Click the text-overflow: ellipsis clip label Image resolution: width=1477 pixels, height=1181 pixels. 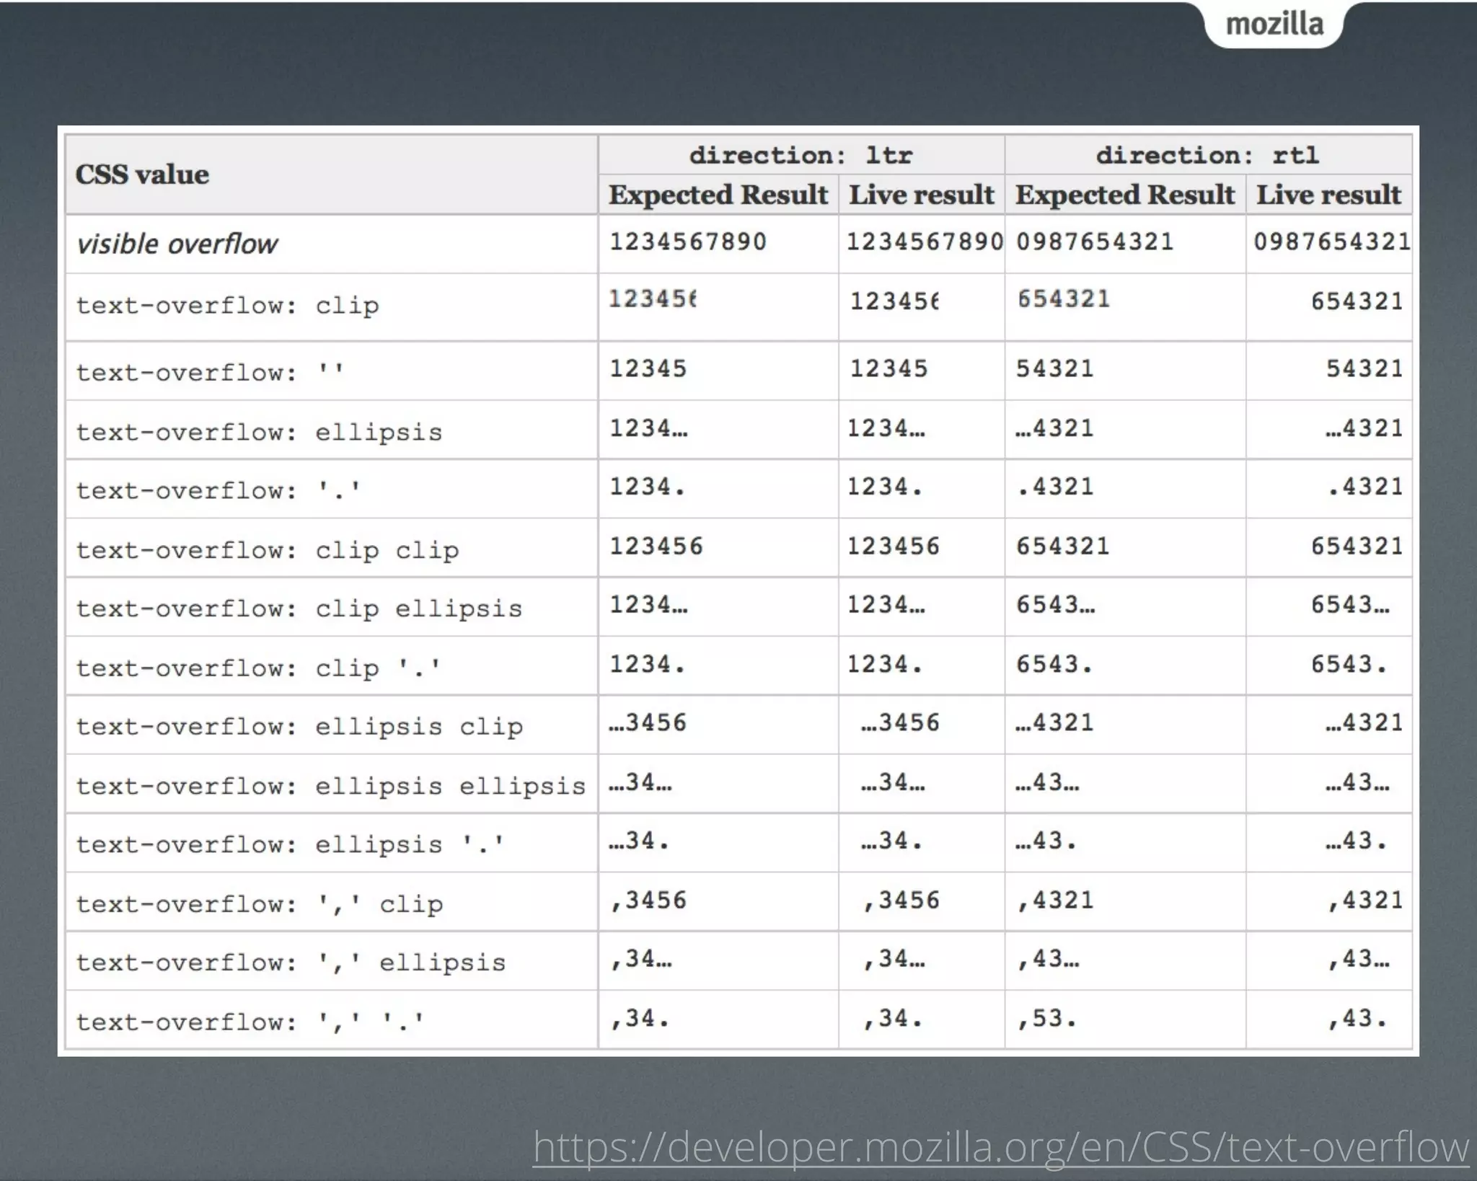299,727
